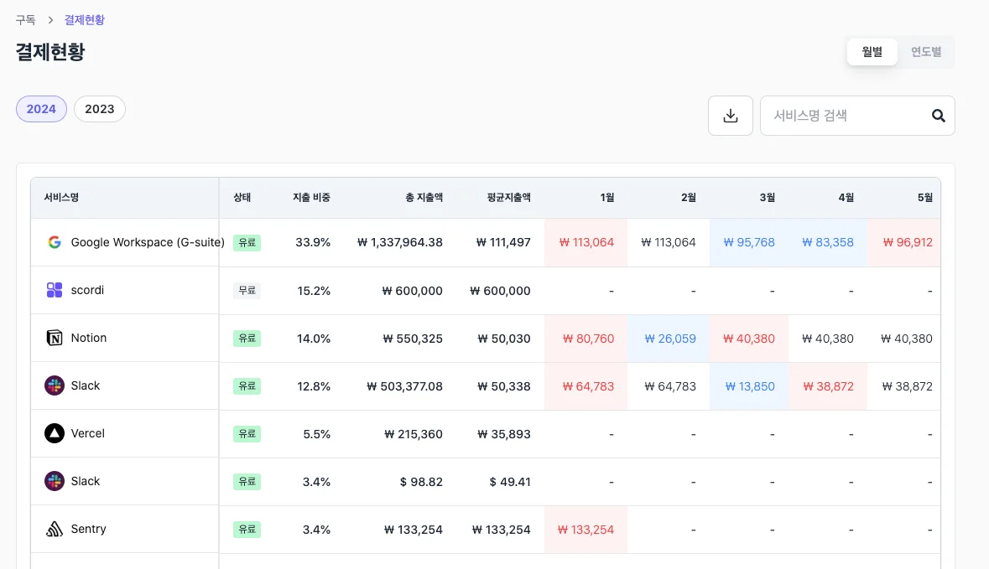Click the 총 지출액 column header
Screen dimensions: 989x569
424,198
